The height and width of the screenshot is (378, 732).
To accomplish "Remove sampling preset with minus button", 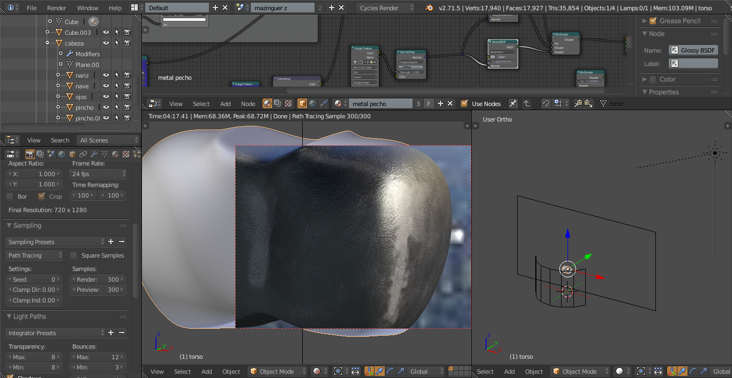I will 122,242.
